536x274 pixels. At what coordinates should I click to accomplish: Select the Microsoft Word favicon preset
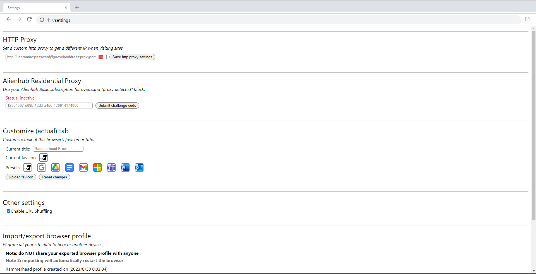[125, 168]
